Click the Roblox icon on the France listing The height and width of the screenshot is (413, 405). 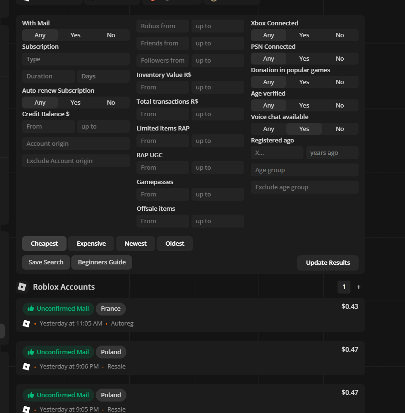pyautogui.click(x=26, y=324)
